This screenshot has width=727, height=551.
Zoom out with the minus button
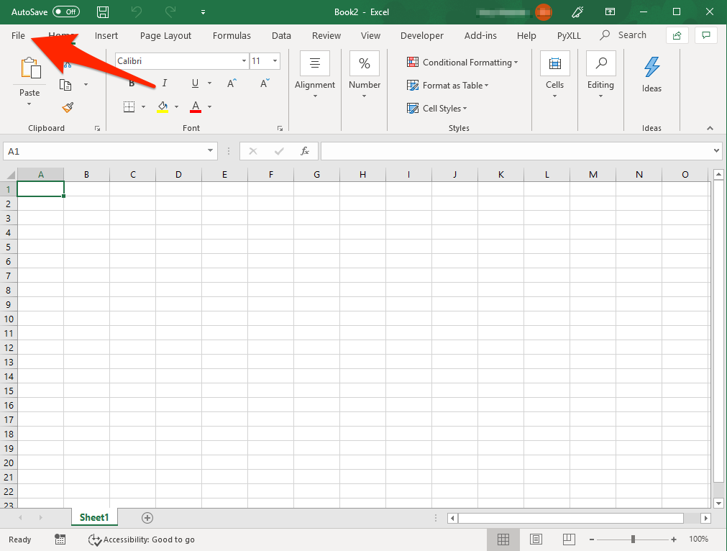(x=592, y=539)
